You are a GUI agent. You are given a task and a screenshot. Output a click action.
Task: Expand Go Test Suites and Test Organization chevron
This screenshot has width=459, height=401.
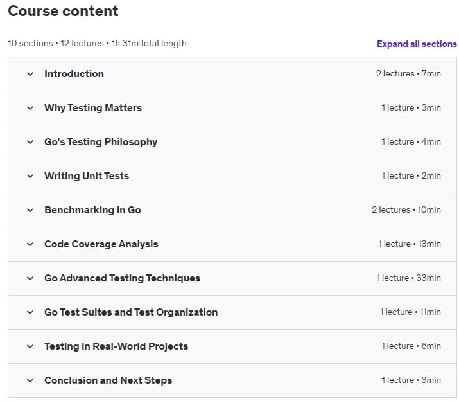pyautogui.click(x=30, y=312)
